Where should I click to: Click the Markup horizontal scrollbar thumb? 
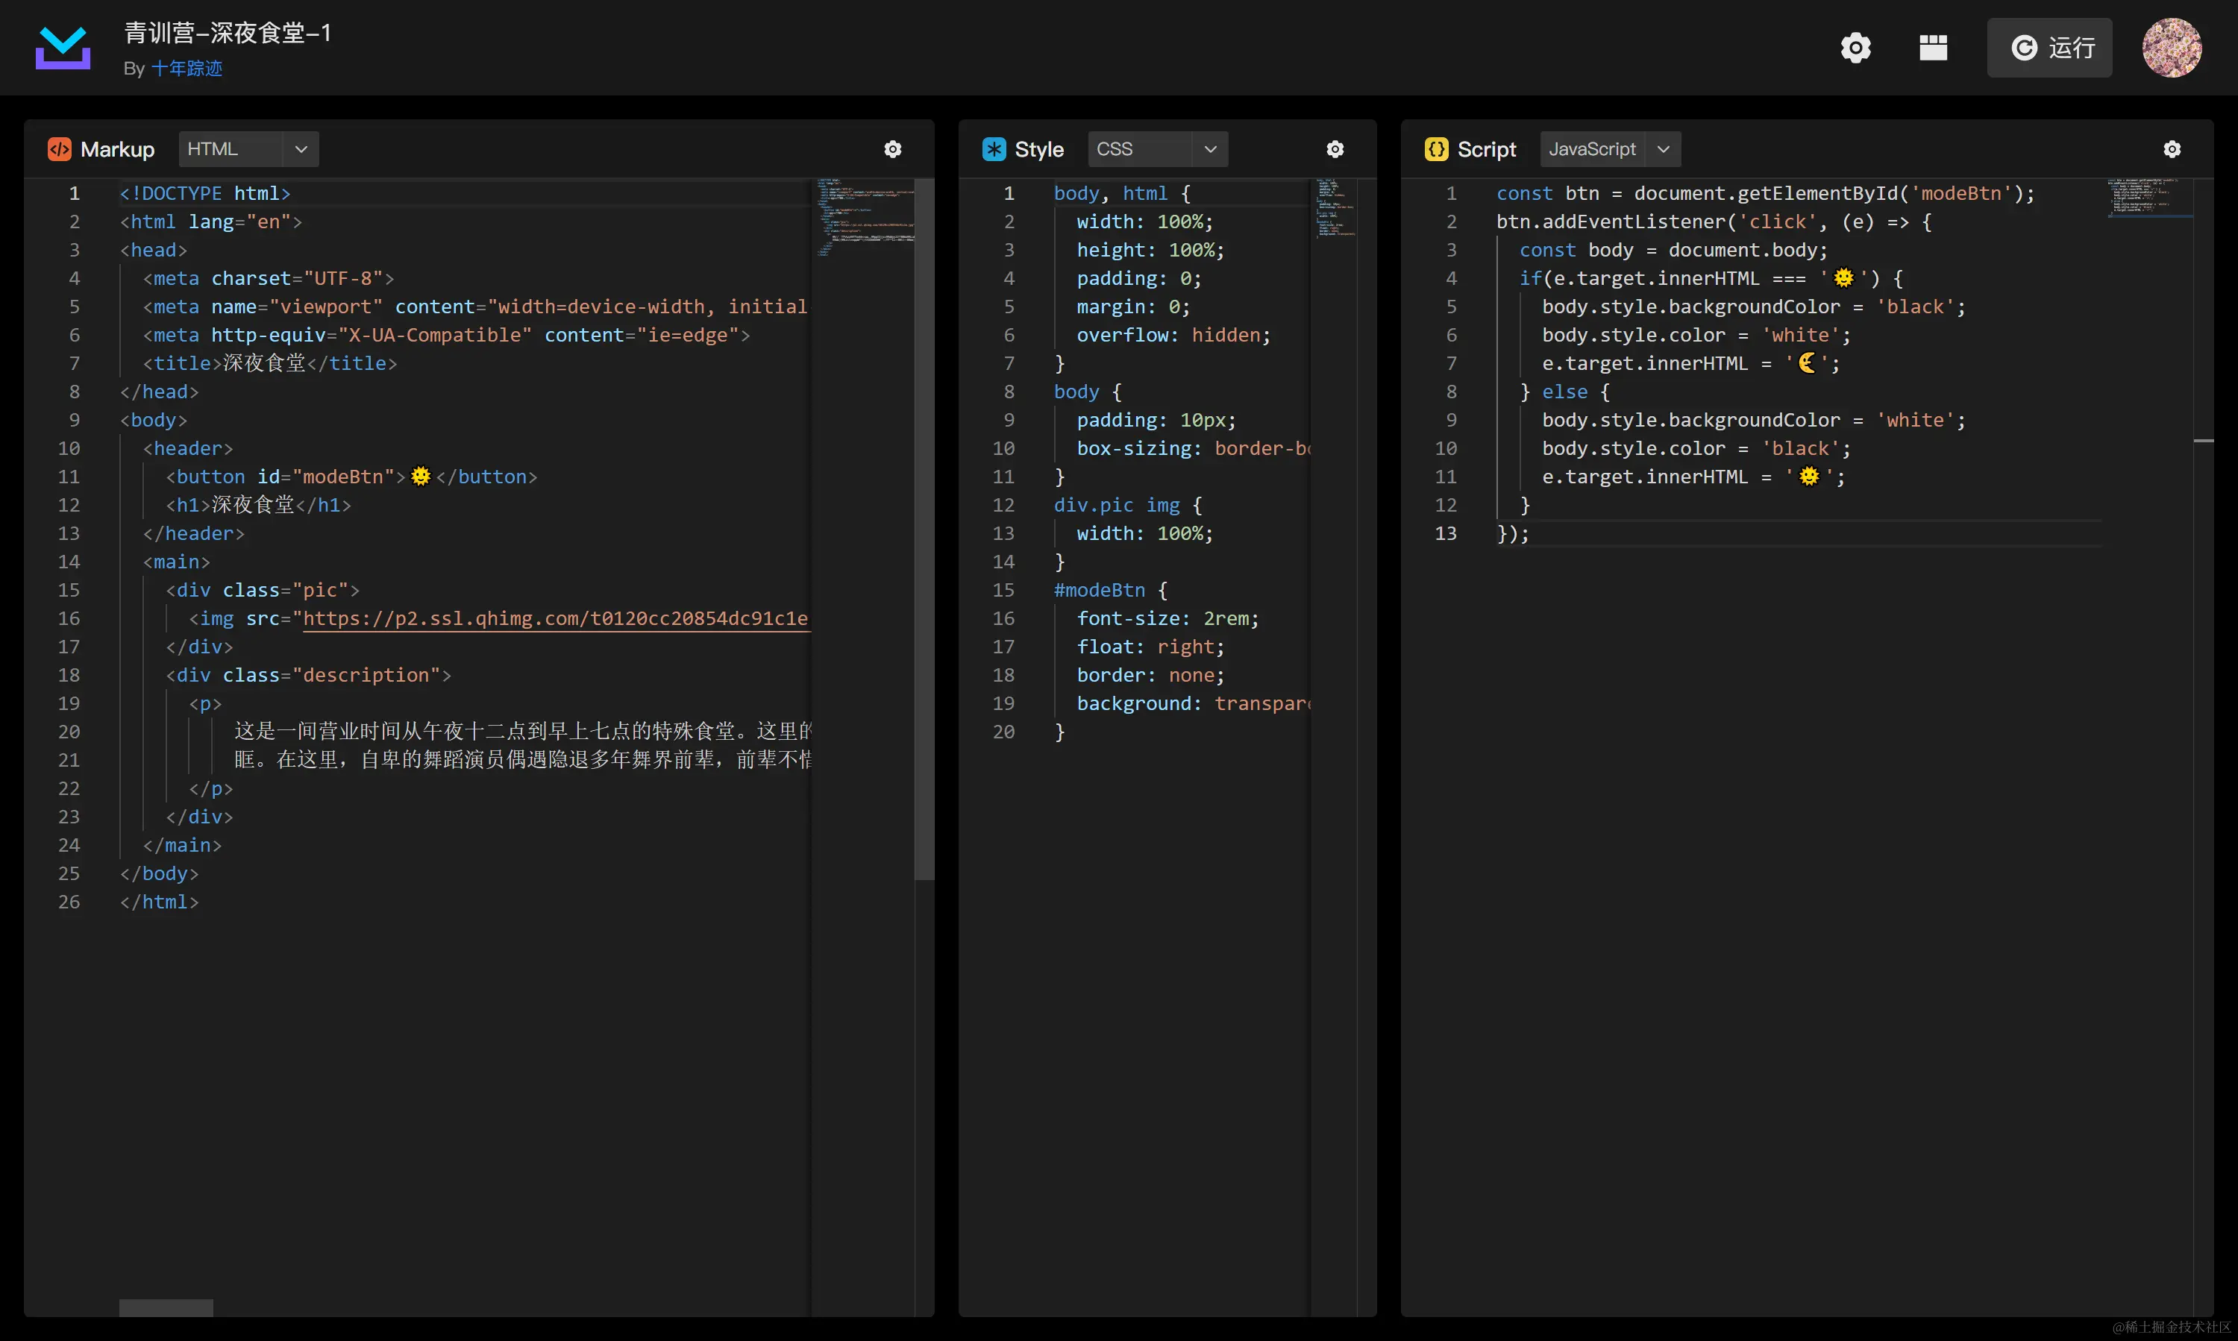[166, 1307]
